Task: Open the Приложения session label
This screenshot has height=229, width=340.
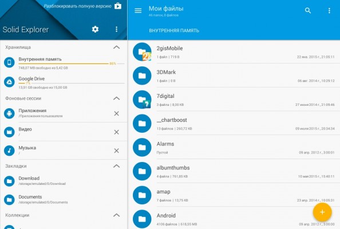Action: coord(33,110)
